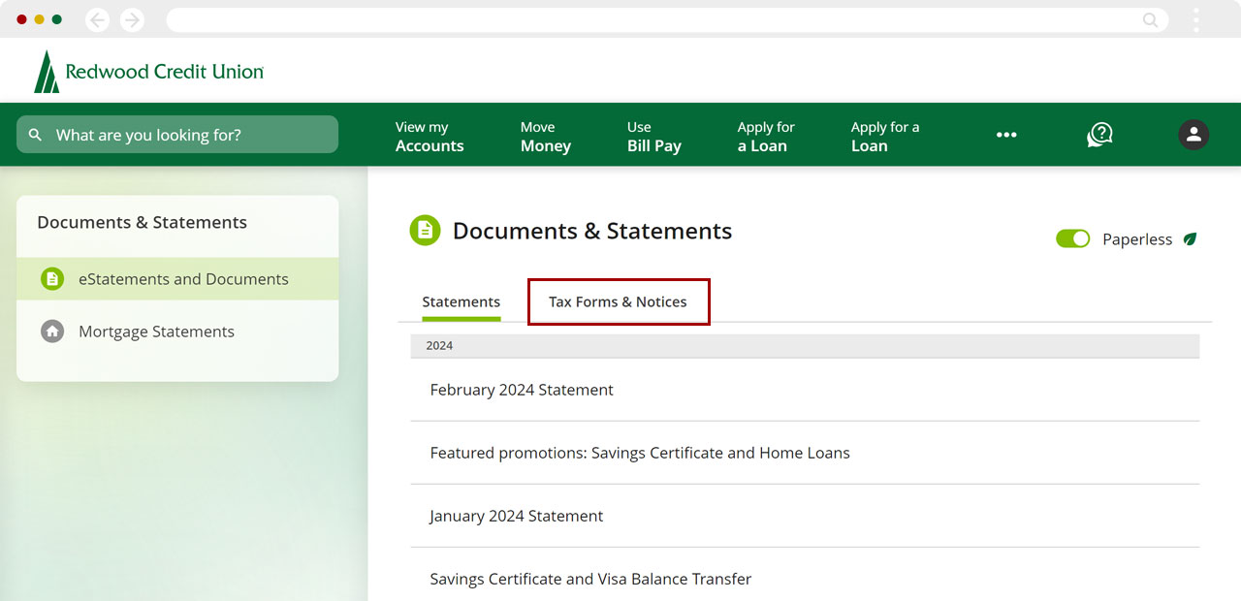Toggle the Paperless switch
The width and height of the screenshot is (1241, 601).
point(1073,238)
